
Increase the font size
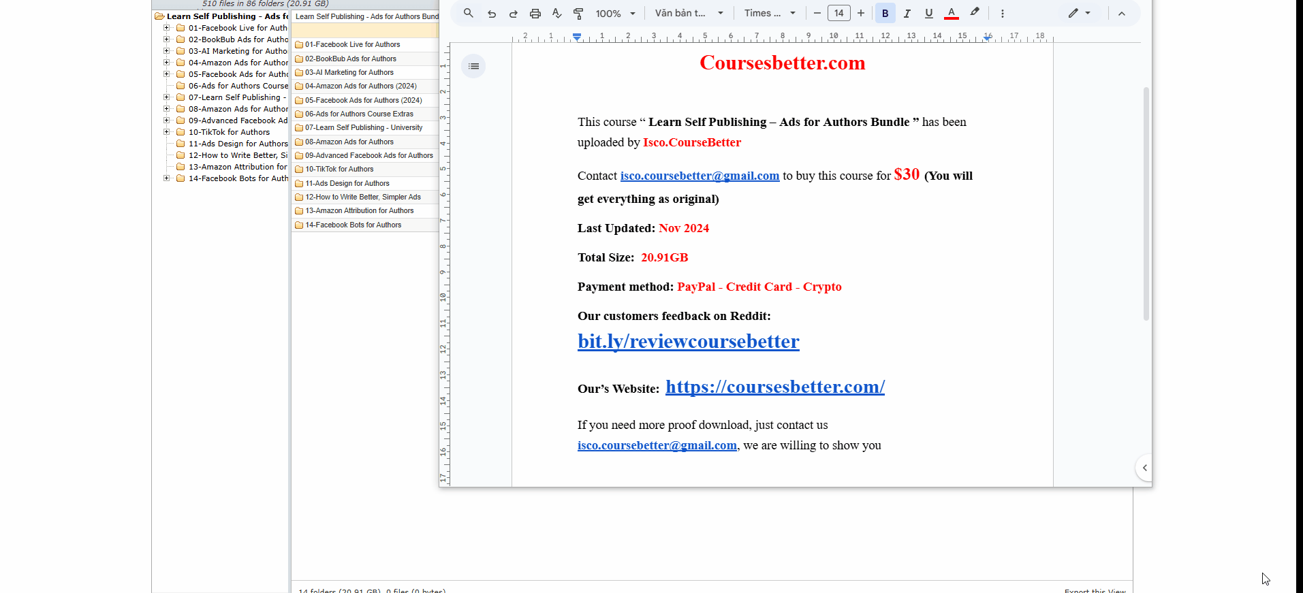[861, 13]
